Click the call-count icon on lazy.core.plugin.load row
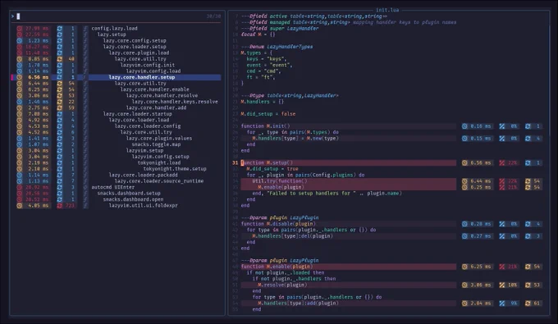The image size is (558, 324). 59,52
